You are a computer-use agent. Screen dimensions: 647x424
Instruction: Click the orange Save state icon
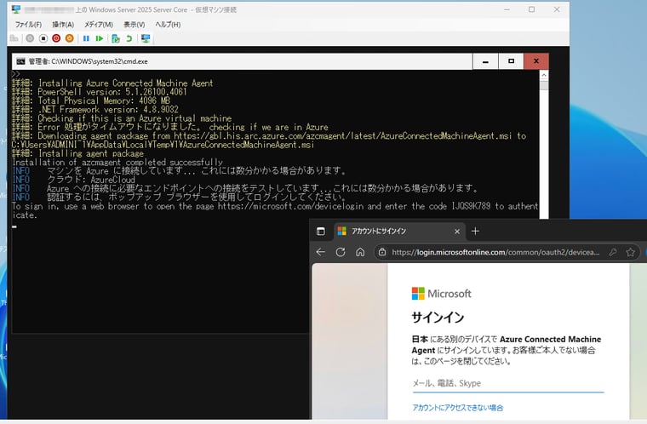[x=70, y=38]
